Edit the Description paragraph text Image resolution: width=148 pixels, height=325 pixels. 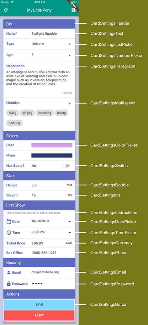tap(38, 78)
